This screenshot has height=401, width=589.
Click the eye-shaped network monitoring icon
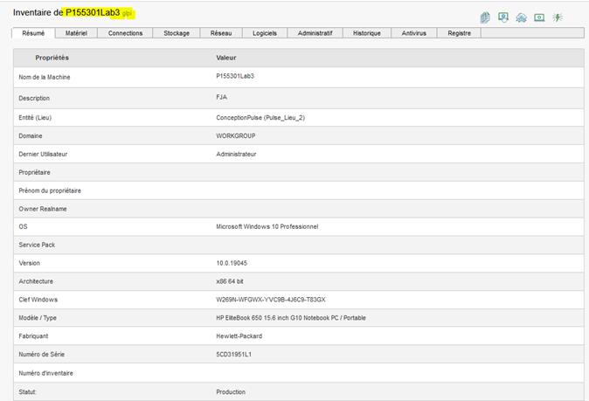[521, 17]
